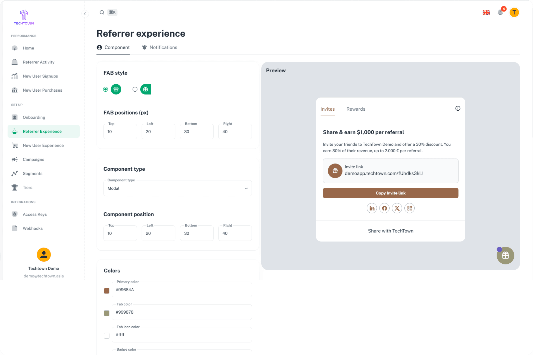Screen dimensions: 533x355
Task: Click the floating gift FAB button
Action: click(x=505, y=256)
